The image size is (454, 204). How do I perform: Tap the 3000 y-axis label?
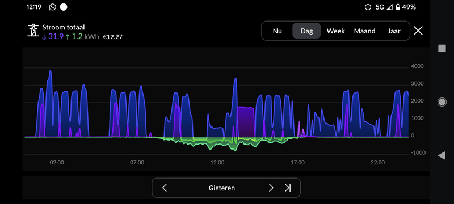point(417,83)
